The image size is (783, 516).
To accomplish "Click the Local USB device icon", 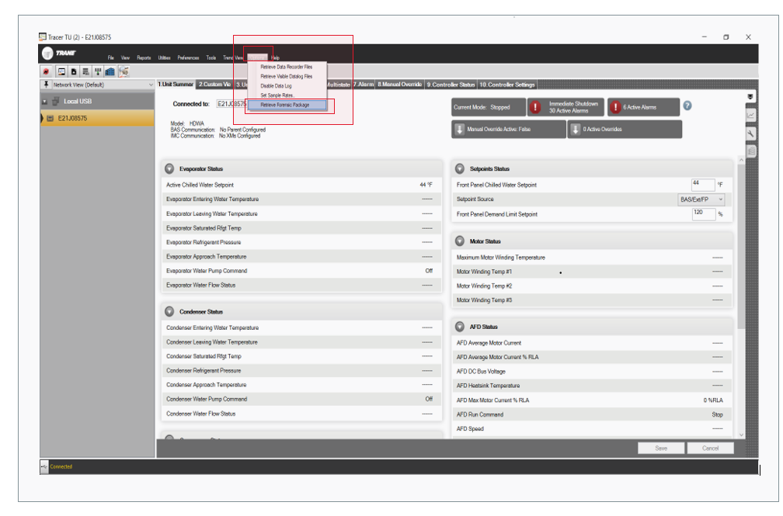I will 56,102.
